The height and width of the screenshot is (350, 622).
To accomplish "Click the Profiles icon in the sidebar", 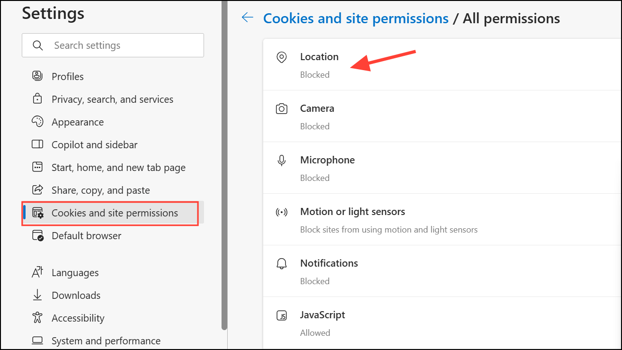I will pyautogui.click(x=37, y=76).
